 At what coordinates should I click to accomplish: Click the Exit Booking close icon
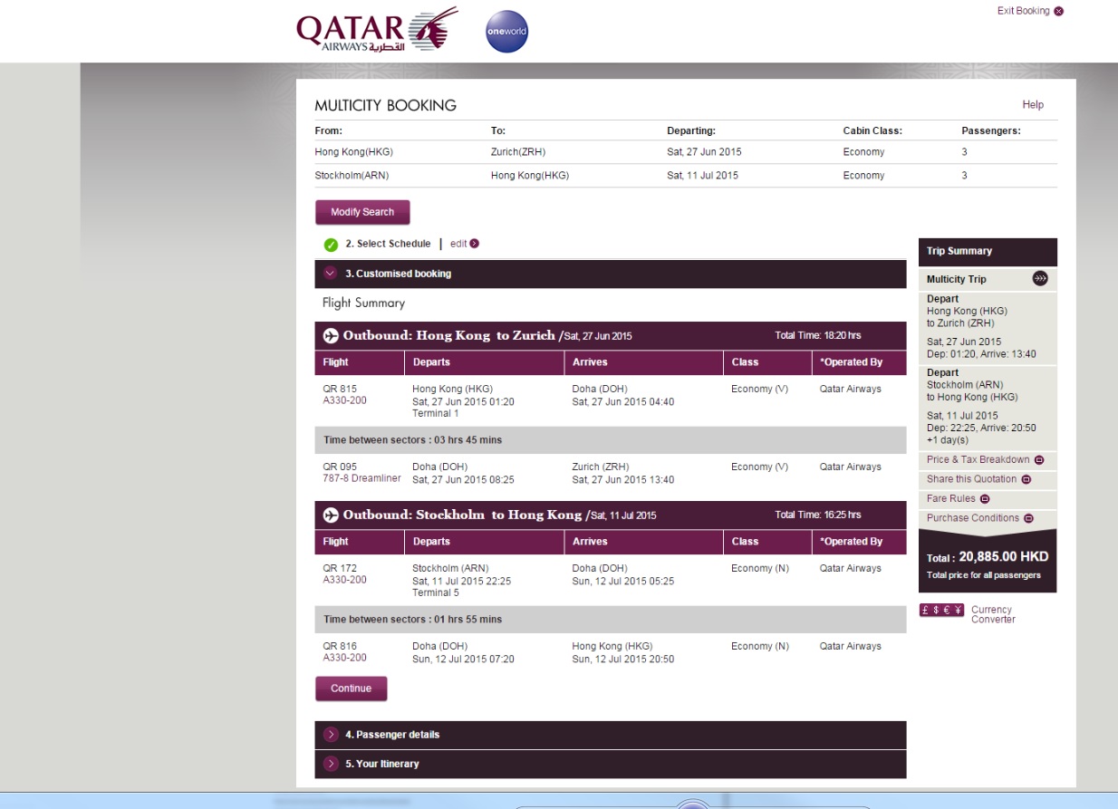click(x=1058, y=12)
